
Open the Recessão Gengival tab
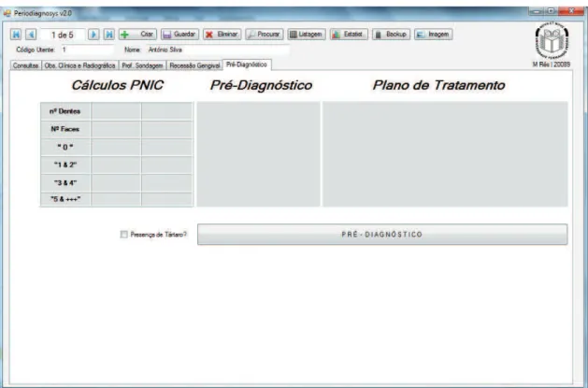point(194,65)
